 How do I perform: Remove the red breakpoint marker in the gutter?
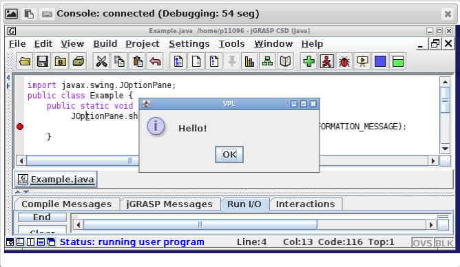(x=20, y=127)
